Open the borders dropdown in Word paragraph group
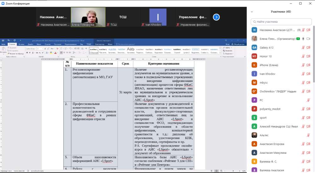This screenshot has height=173, width=315. [84, 53]
